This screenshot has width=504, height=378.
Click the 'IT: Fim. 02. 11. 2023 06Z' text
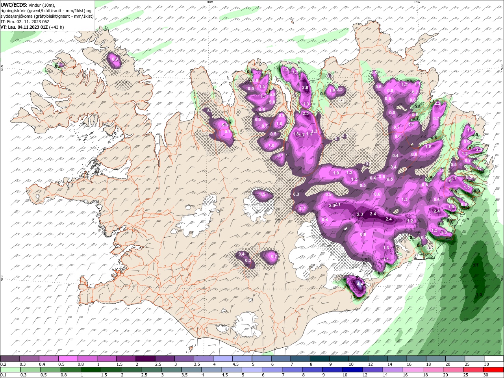coord(24,22)
